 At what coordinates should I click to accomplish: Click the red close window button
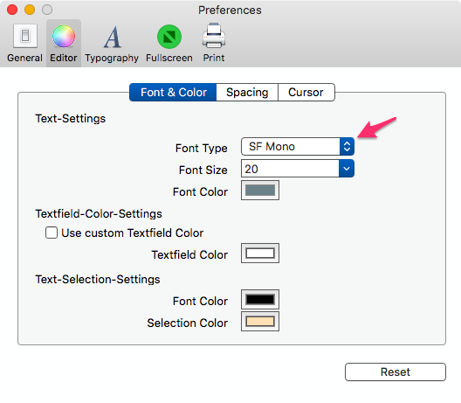point(12,10)
